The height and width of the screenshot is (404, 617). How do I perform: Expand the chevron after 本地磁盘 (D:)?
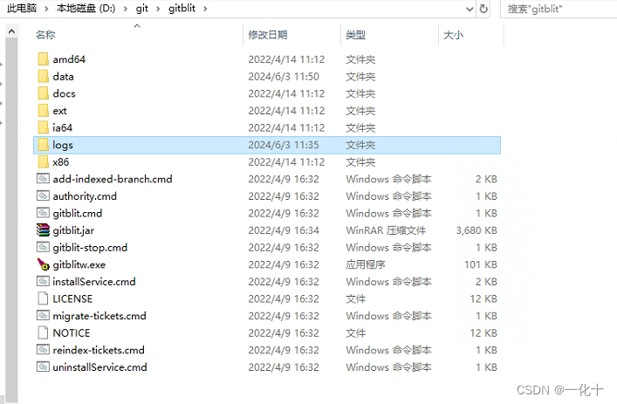click(x=126, y=9)
